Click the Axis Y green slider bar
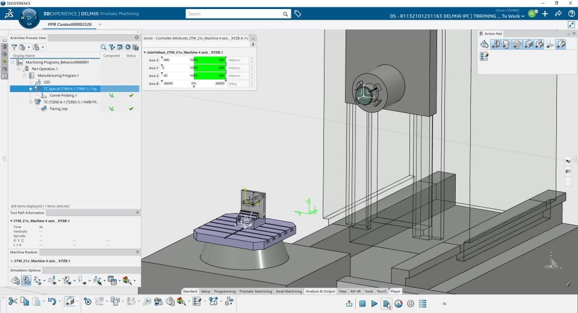This screenshot has width=578, height=313. tap(210, 68)
